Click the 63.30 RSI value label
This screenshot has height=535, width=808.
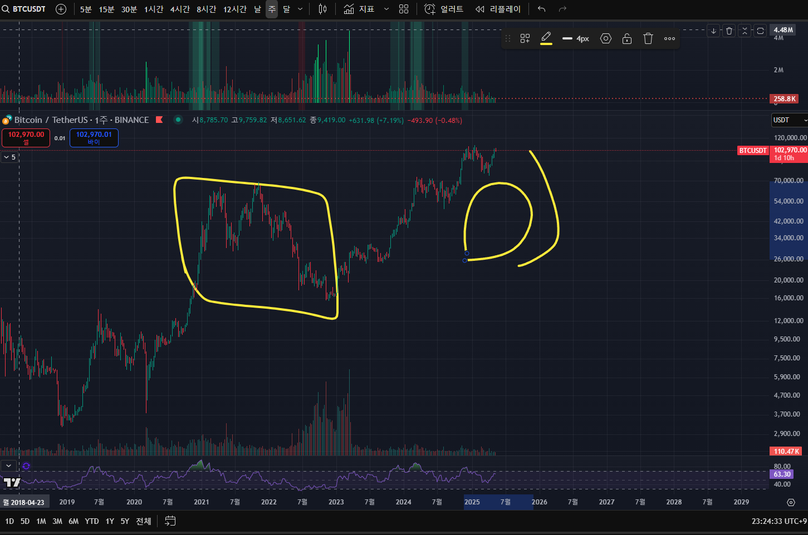[x=782, y=474]
